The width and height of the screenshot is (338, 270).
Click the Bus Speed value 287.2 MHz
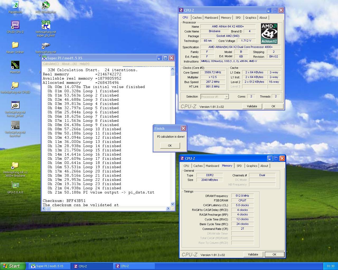213,82
